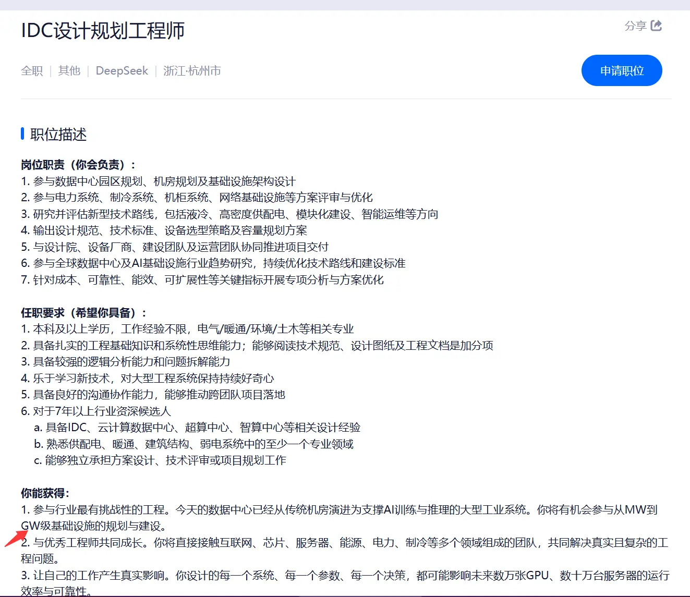Click sub-item c. 能够独立承担方案设计
The image size is (690, 597).
160,460
